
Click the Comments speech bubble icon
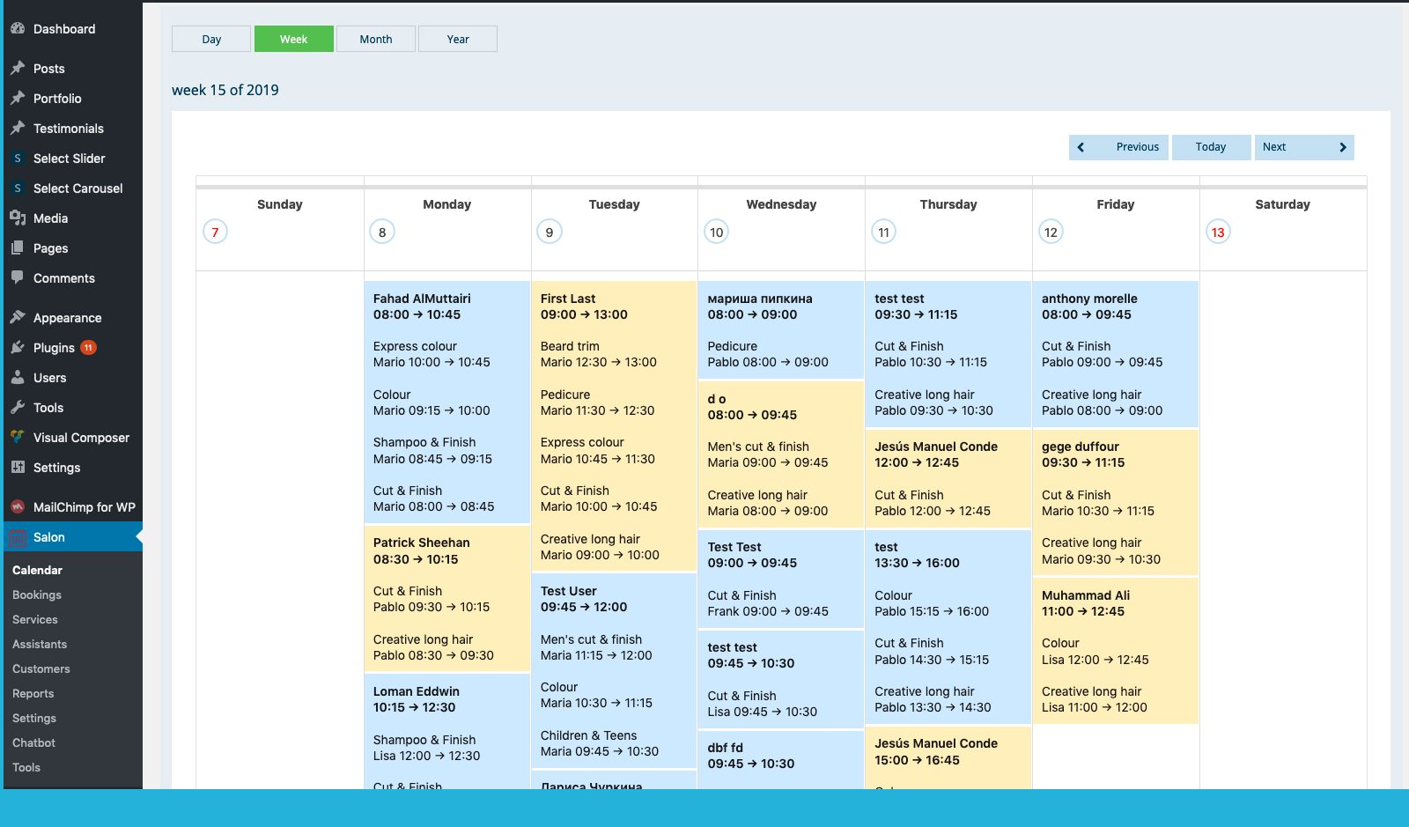(x=18, y=278)
